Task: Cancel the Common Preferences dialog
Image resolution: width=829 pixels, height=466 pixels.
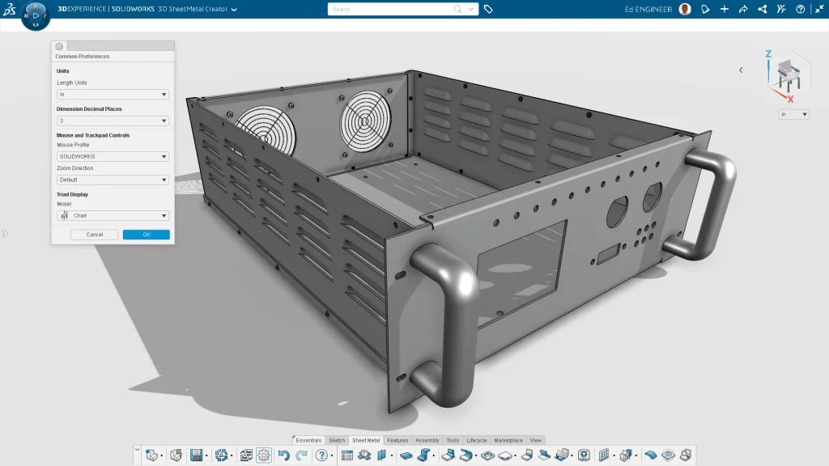Action: 95,235
